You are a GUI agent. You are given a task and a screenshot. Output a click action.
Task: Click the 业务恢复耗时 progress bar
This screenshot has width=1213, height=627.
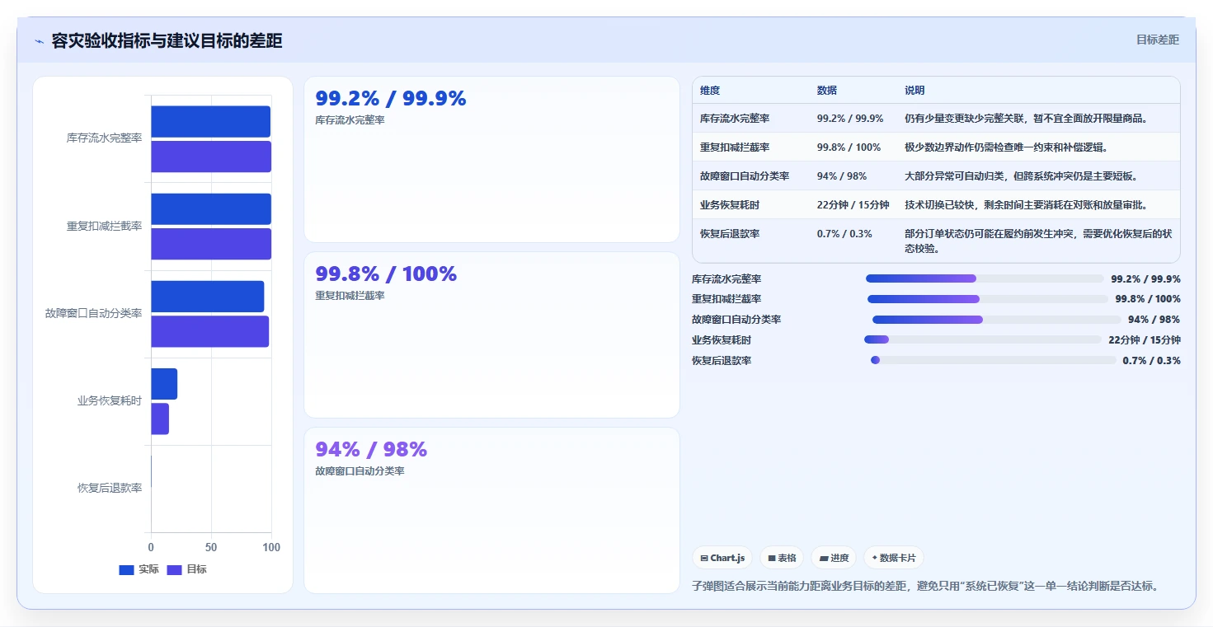tap(982, 339)
